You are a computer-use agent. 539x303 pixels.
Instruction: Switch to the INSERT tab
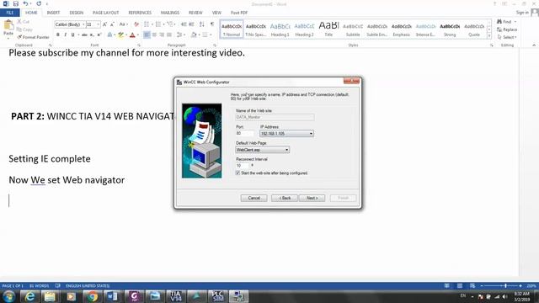point(53,13)
